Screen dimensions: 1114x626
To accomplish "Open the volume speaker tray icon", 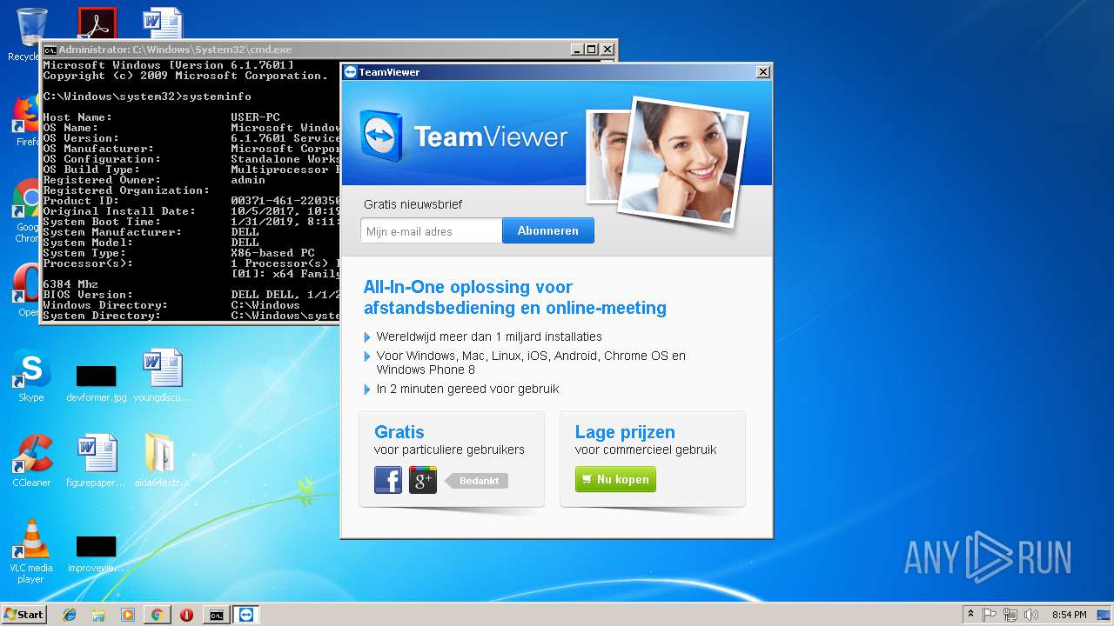I will (x=1031, y=615).
